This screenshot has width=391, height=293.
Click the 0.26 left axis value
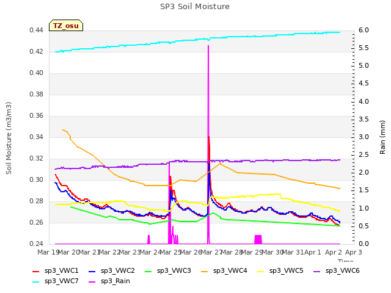coord(37,223)
